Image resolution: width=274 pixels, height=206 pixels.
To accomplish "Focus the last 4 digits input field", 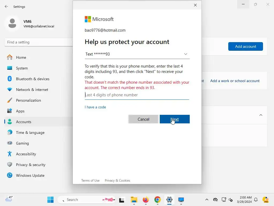I will point(137,95).
